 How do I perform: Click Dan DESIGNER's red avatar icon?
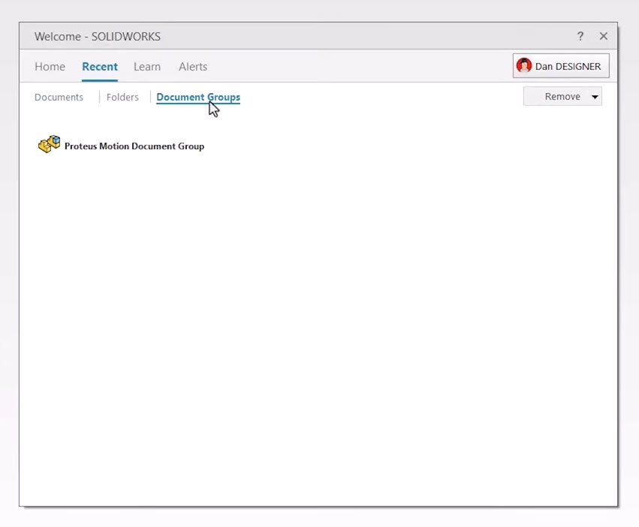524,66
